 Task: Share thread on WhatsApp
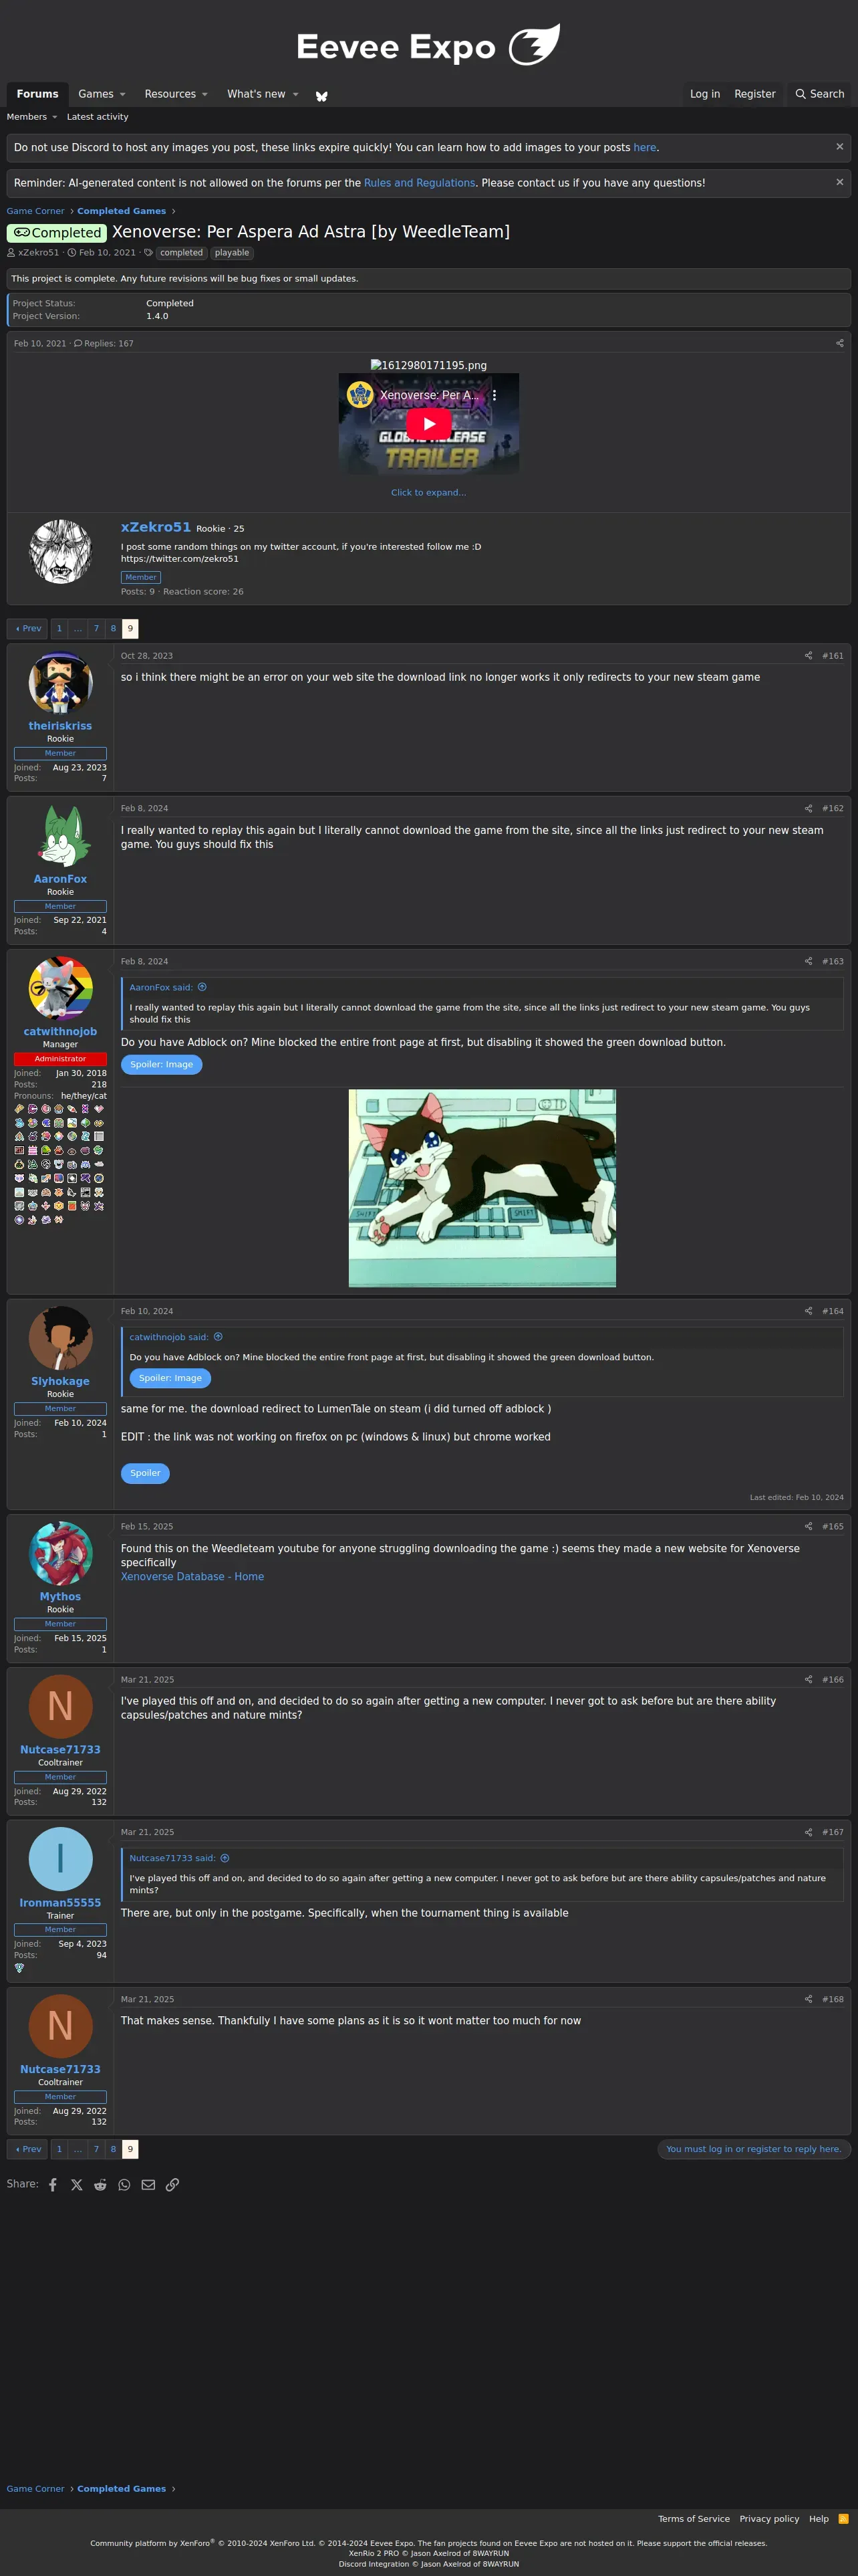[124, 2185]
